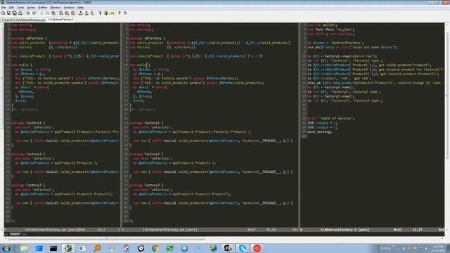Click the Find Next toolbar icon
Viewport: 450px width, 253px height.
67,13
